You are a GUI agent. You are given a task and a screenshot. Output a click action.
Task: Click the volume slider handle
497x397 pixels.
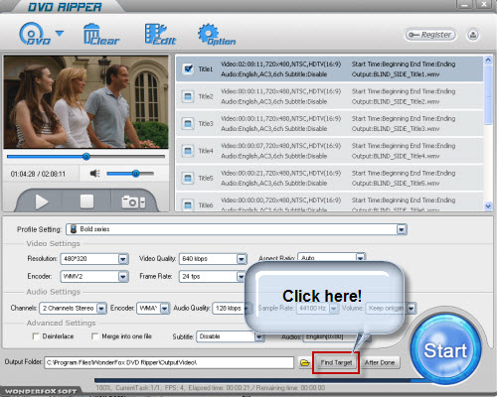click(135, 174)
